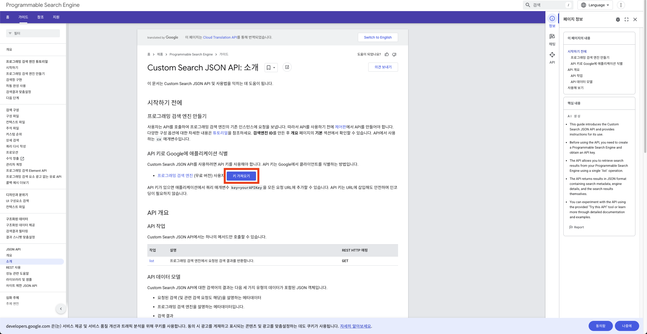Open the Cloud Translation API link
Image resolution: width=647 pixels, height=334 pixels.
(x=220, y=37)
